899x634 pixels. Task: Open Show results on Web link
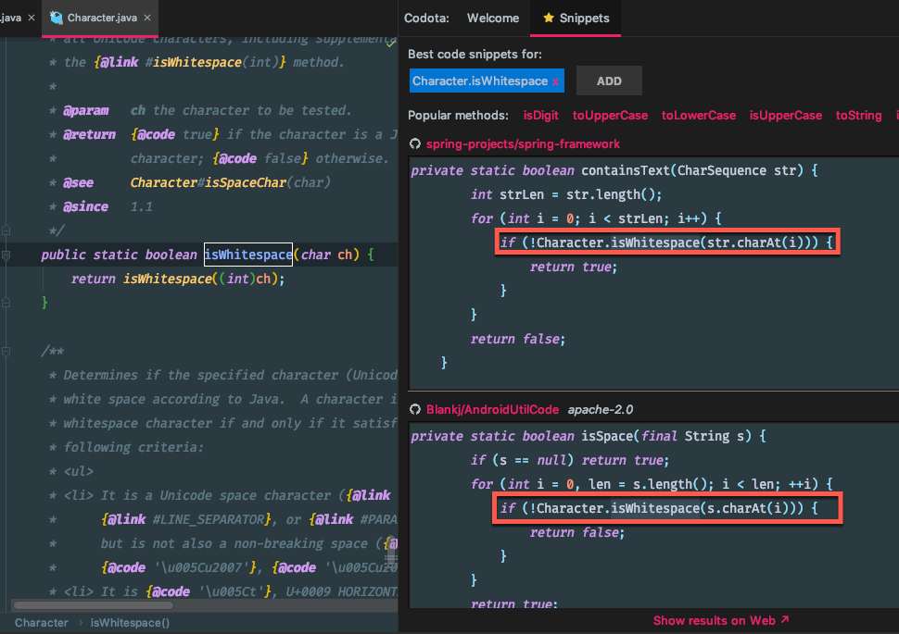click(721, 621)
